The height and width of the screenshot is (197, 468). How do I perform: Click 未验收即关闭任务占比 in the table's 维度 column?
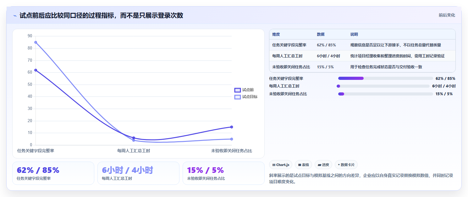pos(291,67)
